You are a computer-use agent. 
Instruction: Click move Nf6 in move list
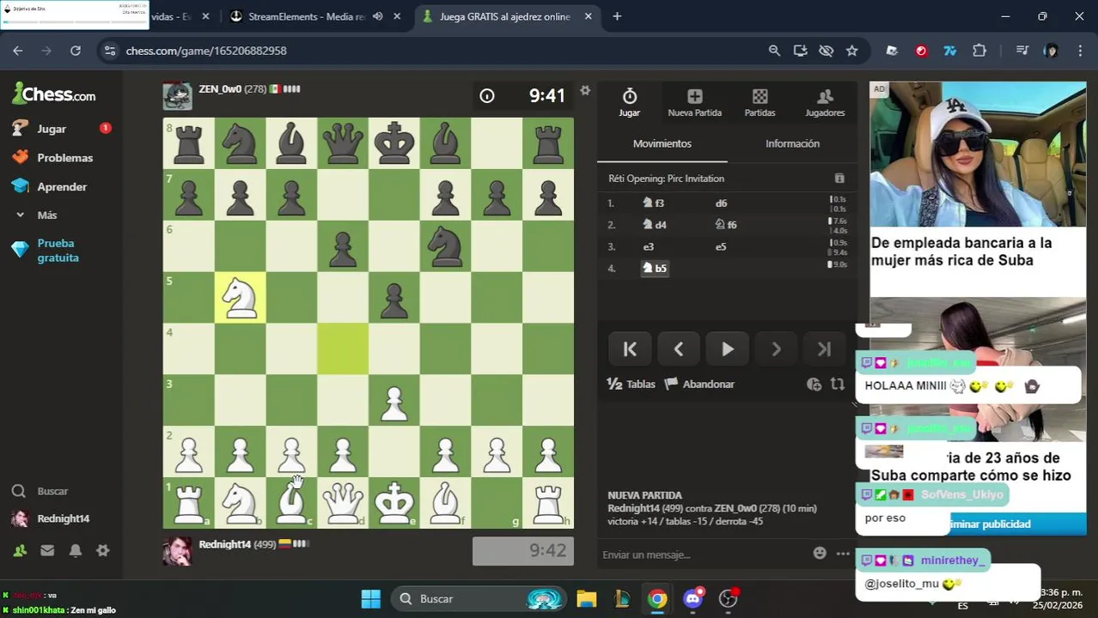(727, 225)
